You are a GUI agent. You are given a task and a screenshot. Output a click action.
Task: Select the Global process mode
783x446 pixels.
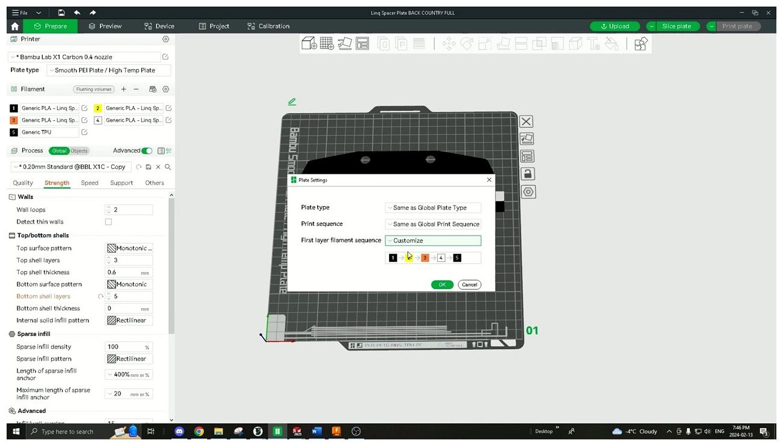[58, 151]
